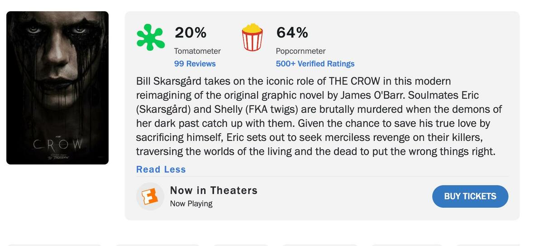The image size is (543, 246).
Task: Select the Popcornmeter label
Action: [300, 51]
